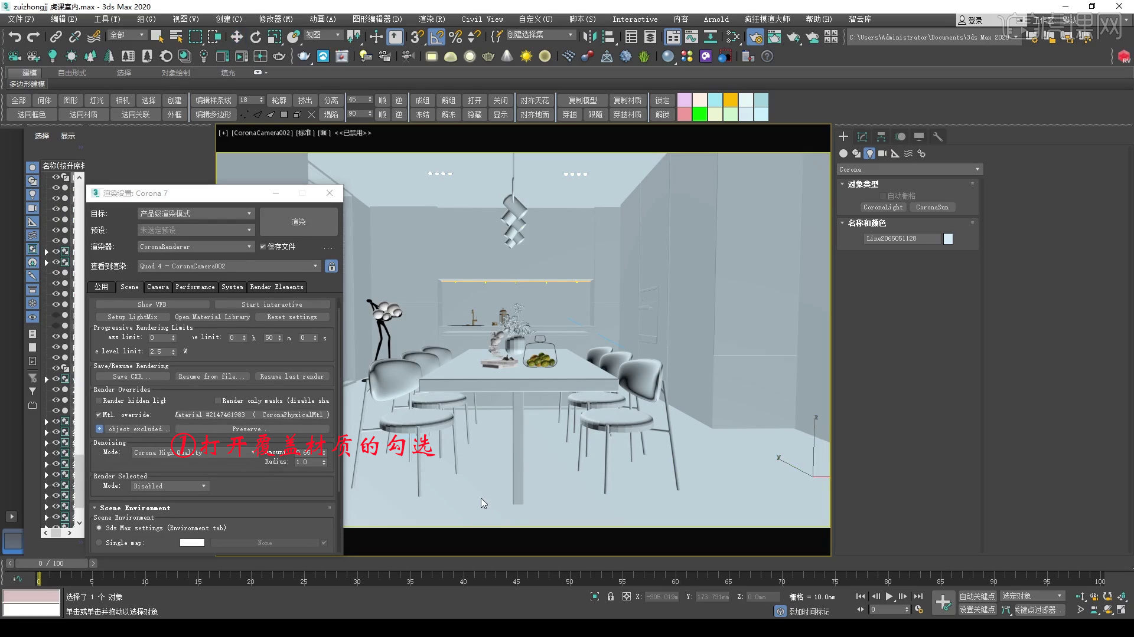The image size is (1134, 637).
Task: Open the Create panel in command panel
Action: [843, 136]
